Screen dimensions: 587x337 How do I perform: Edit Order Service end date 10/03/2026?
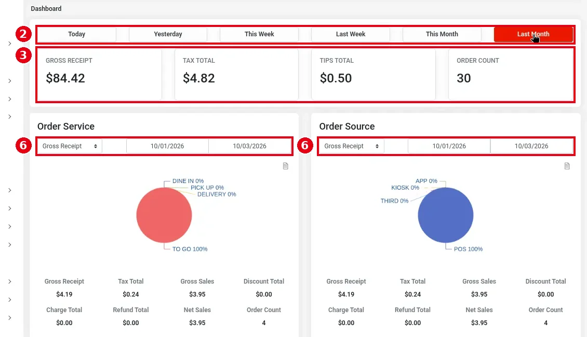tap(250, 146)
